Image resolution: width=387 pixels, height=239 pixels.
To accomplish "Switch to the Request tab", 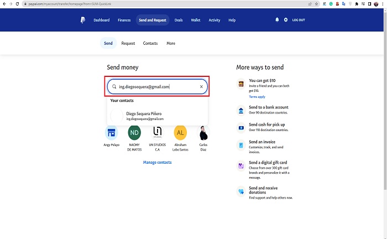I will click(128, 43).
